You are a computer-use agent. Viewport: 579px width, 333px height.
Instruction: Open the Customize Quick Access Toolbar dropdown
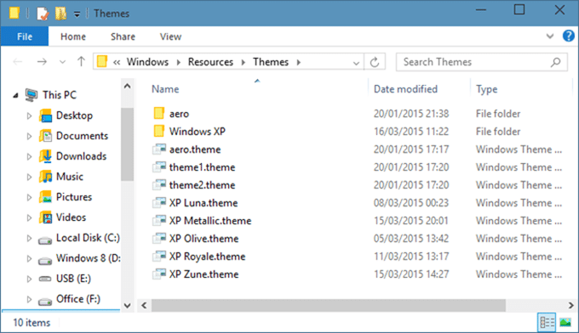(77, 14)
